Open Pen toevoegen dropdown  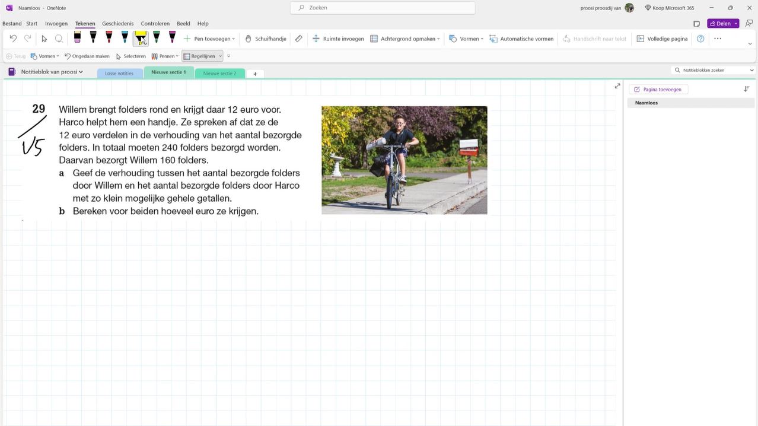click(x=209, y=39)
